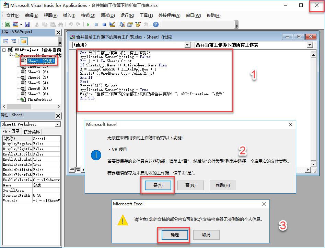The image size is (325, 248).
Task: Switch to the 按字母序 properties tab
Action: tap(11, 131)
